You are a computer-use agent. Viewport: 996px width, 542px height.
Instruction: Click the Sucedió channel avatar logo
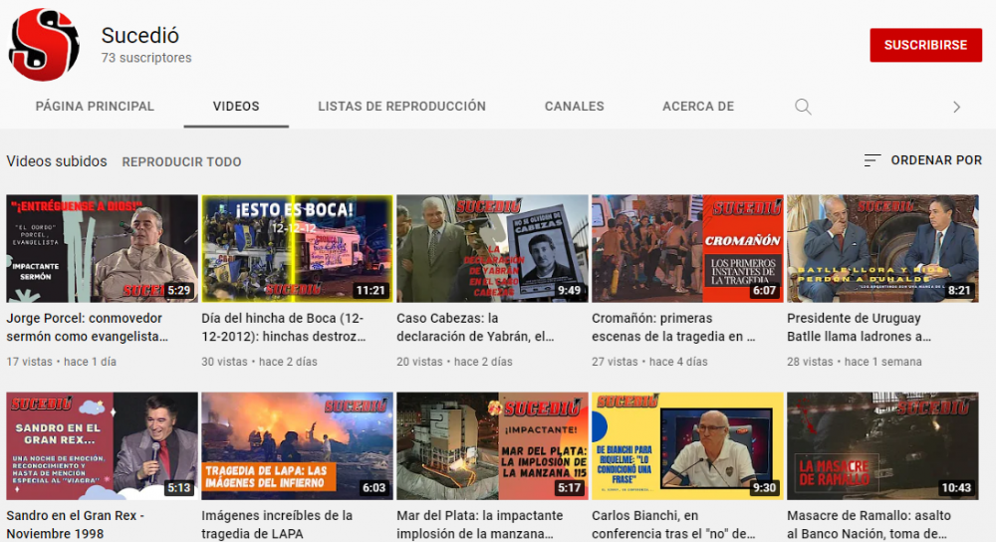(45, 45)
